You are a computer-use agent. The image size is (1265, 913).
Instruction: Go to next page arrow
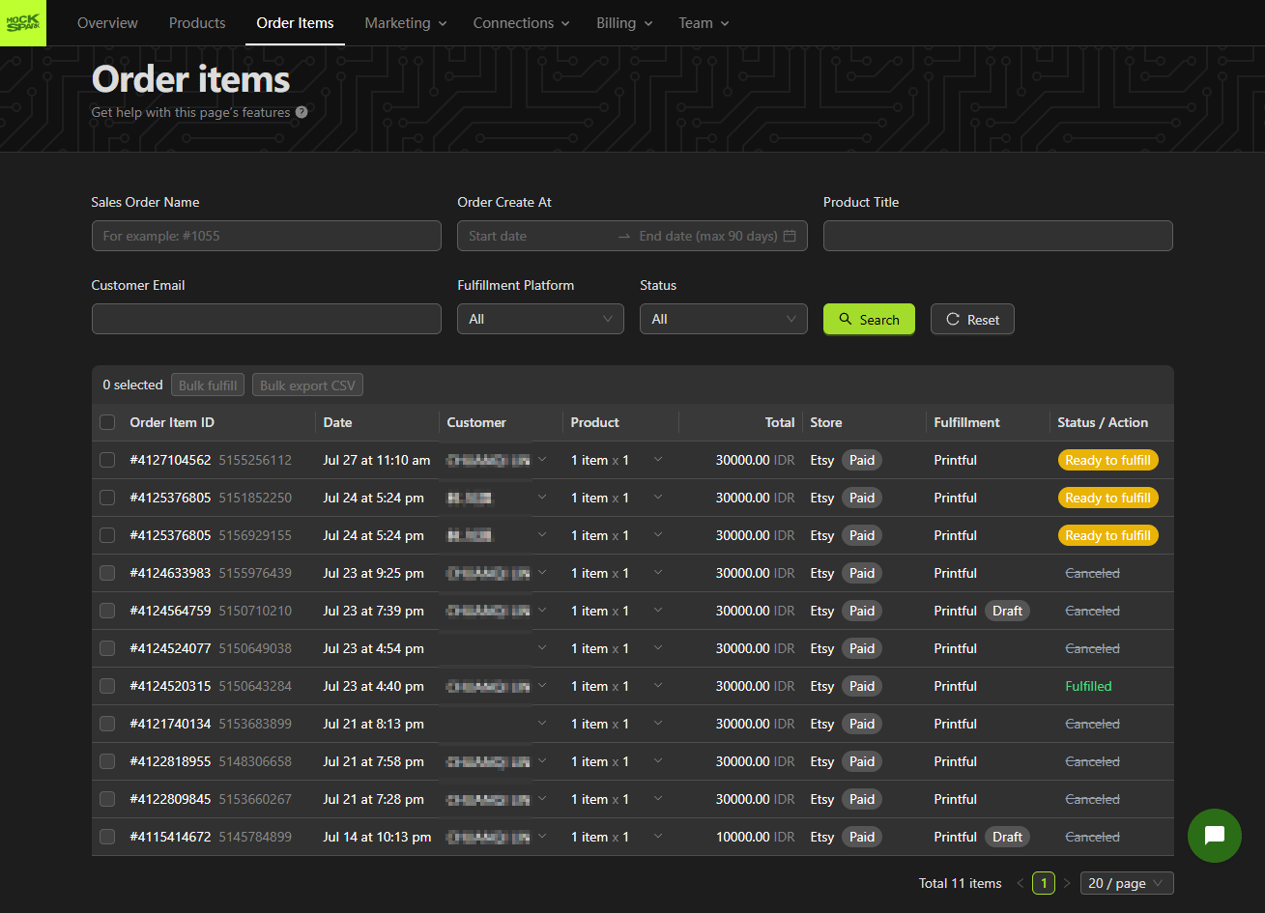(x=1067, y=883)
